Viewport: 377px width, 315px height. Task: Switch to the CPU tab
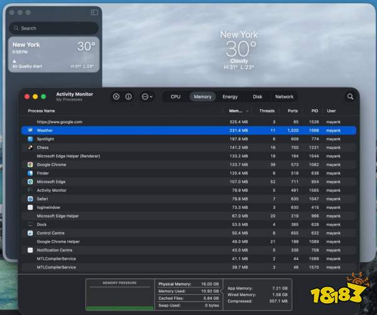coord(175,97)
